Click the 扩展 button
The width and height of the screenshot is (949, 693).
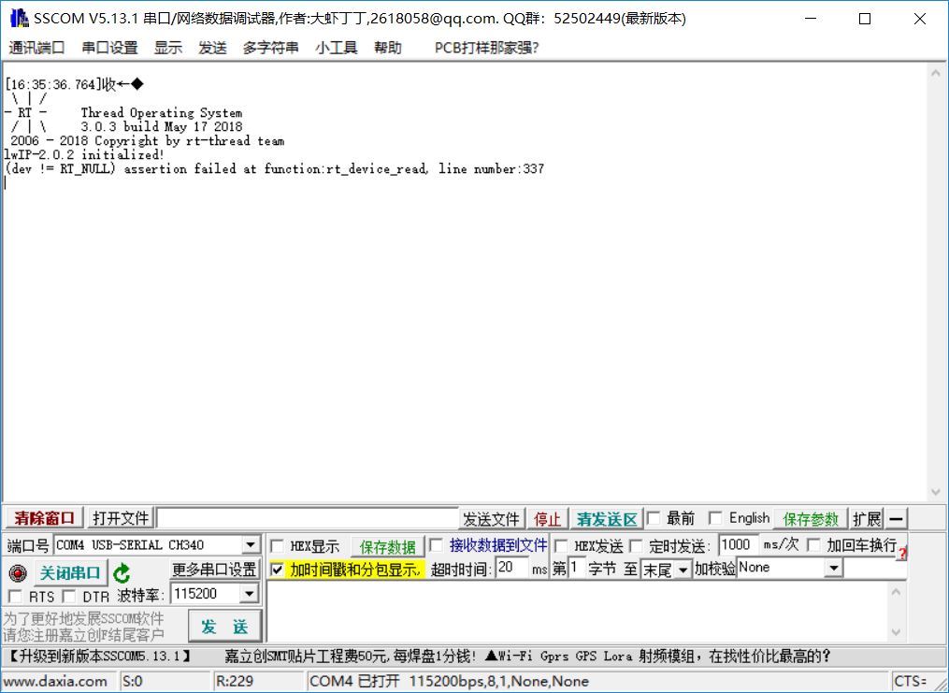click(867, 519)
